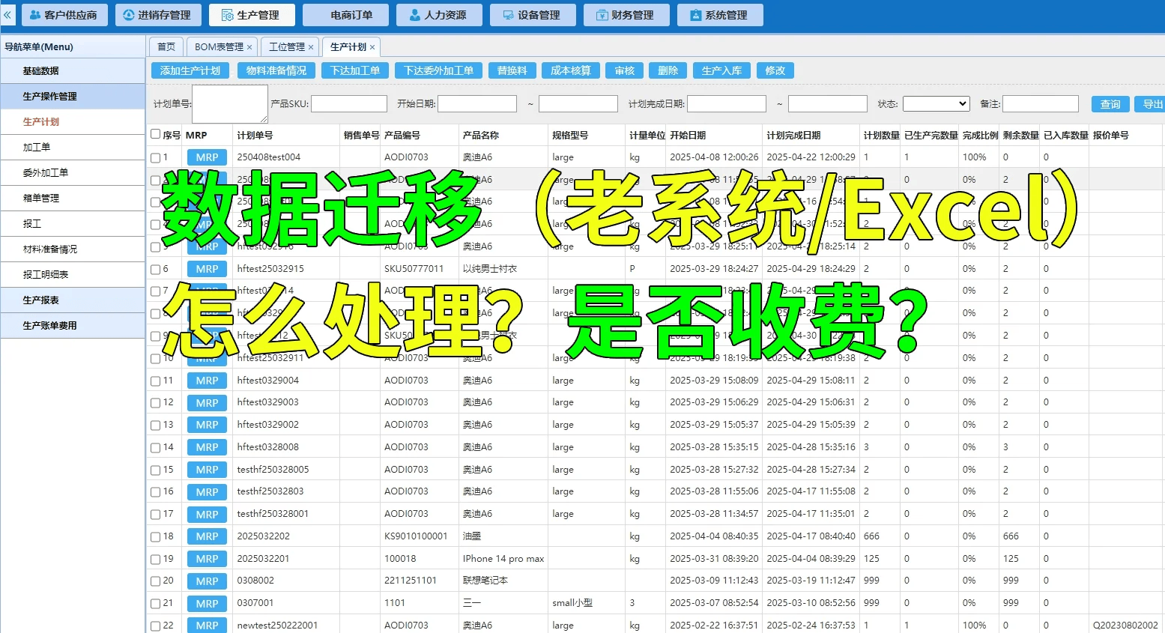This screenshot has width=1165, height=633.
Task: Close the 工位管理 tab
Action: coord(311,47)
